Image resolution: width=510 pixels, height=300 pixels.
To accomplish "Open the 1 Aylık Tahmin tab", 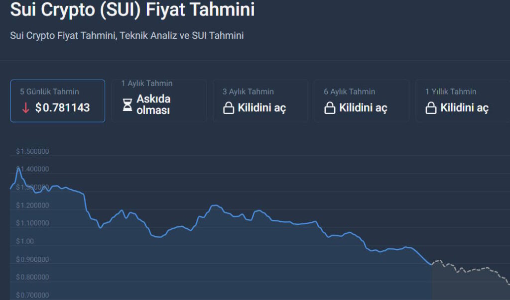I will [159, 101].
